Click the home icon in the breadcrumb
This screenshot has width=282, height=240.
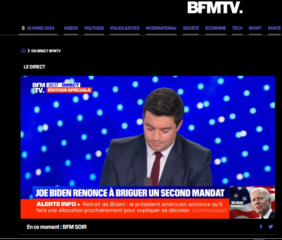tap(23, 51)
